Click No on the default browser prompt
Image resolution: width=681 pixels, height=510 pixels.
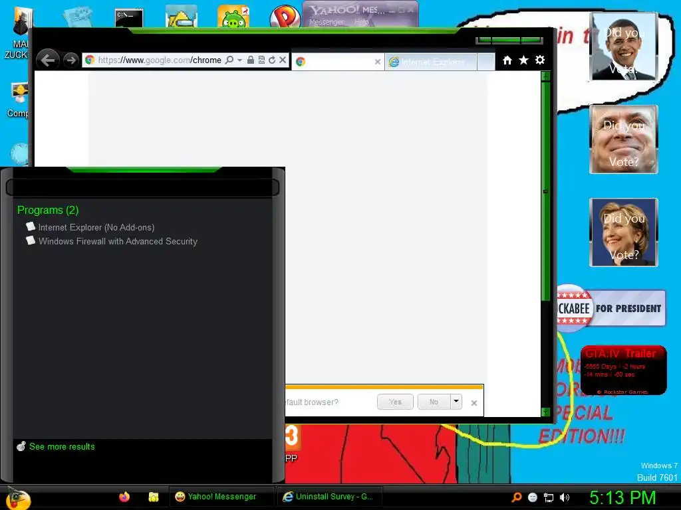pyautogui.click(x=434, y=402)
